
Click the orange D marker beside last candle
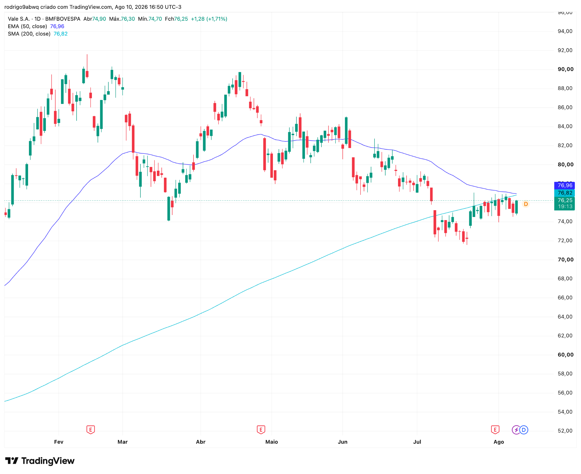pyautogui.click(x=526, y=204)
